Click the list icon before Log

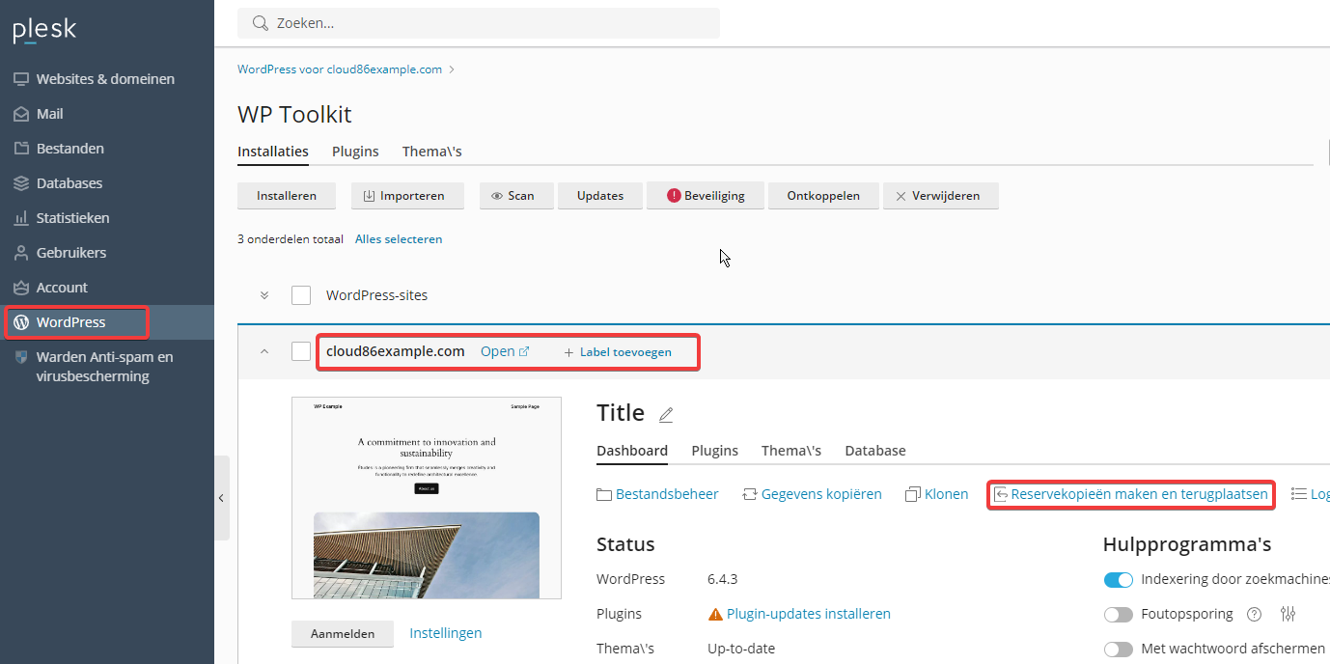pos(1299,494)
